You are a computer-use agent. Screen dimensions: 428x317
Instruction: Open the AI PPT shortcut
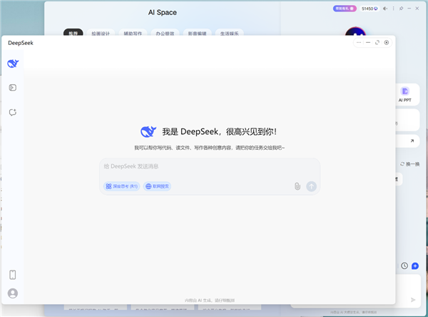(404, 94)
